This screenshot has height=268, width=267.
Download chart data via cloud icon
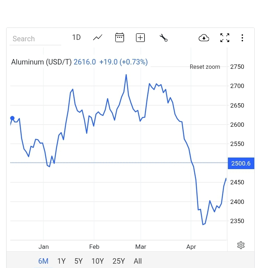pos(204,38)
